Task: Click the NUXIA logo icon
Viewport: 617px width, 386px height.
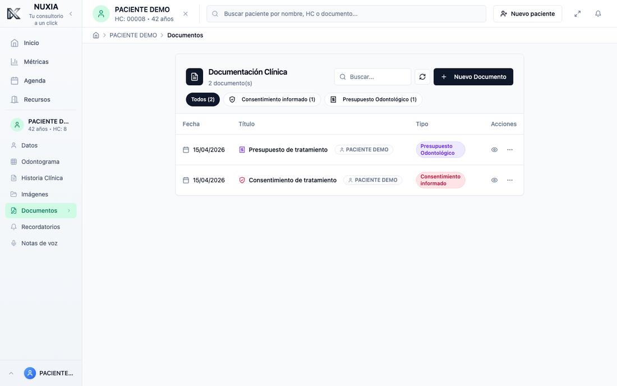Action: pos(14,14)
